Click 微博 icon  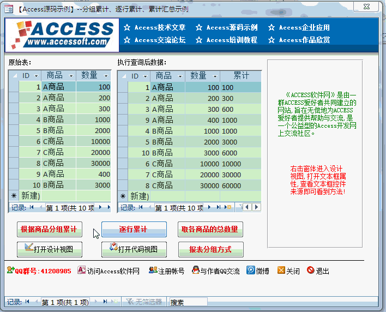(x=251, y=271)
